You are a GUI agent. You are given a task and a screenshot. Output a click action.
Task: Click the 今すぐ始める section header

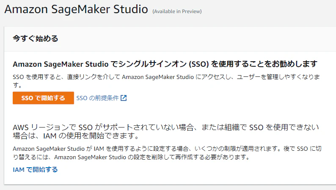pos(36,38)
